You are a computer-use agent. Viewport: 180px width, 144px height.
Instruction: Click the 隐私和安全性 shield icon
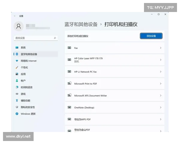click(x=17, y=107)
